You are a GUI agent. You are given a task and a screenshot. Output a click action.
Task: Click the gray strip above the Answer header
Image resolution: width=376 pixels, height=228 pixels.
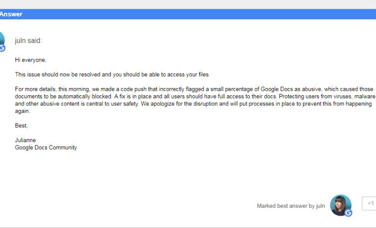pos(188,5)
